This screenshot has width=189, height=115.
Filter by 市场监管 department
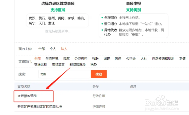coord(58,65)
